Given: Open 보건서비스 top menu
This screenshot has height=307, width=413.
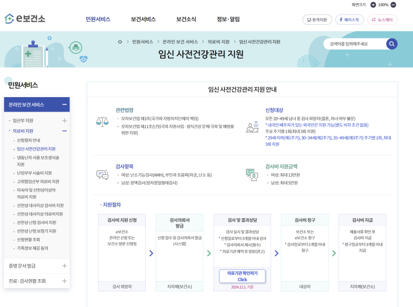Looking at the screenshot, I should pos(143,19).
